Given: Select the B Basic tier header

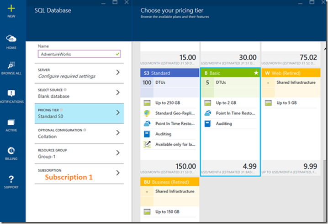Looking at the screenshot, I should 230,73.
